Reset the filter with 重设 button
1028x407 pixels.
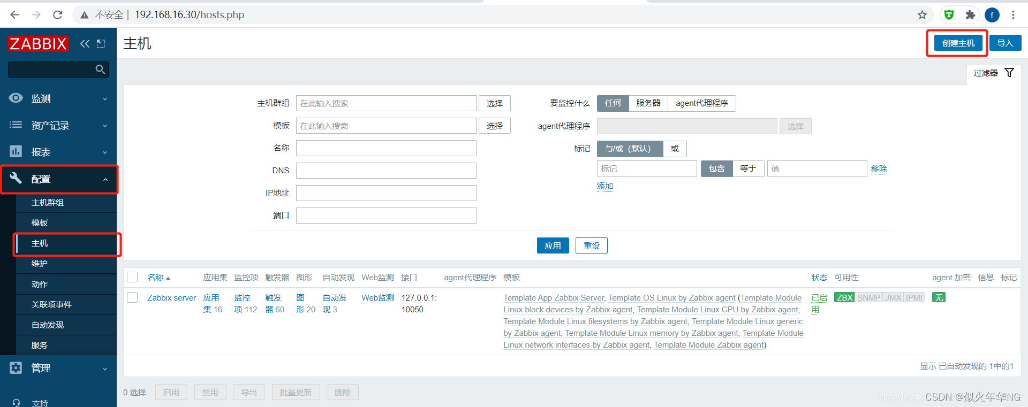point(591,245)
